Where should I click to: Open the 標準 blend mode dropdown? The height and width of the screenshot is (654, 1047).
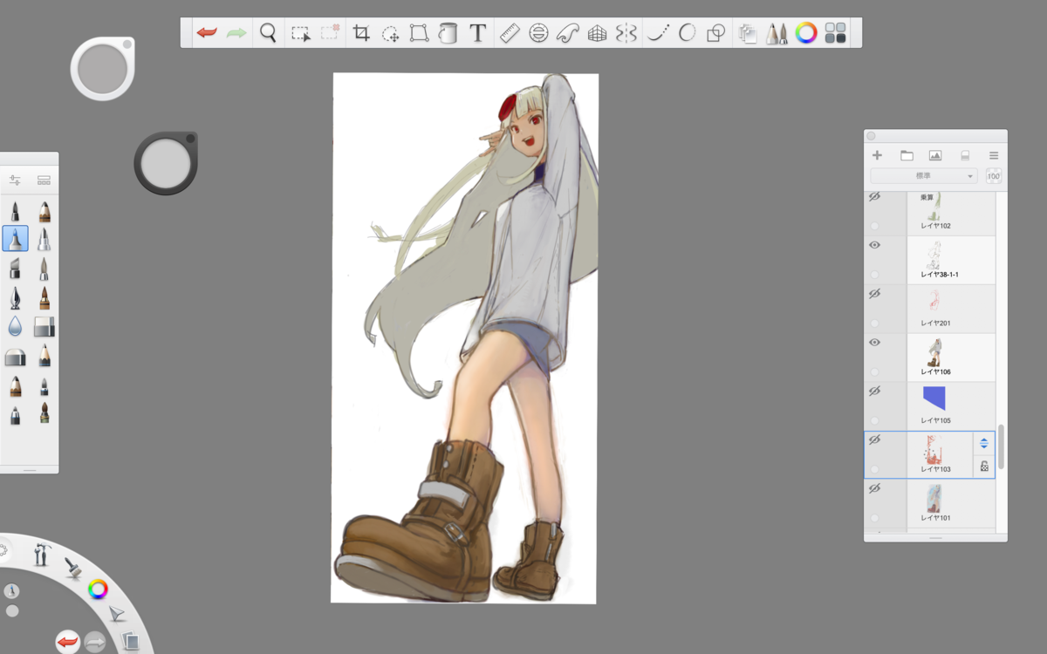coord(924,176)
